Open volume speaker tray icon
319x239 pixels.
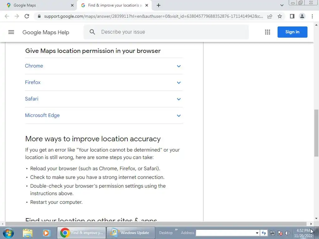pos(288,233)
